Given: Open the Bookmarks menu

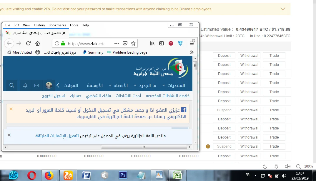Looking at the screenshot, I should pos(57,25).
